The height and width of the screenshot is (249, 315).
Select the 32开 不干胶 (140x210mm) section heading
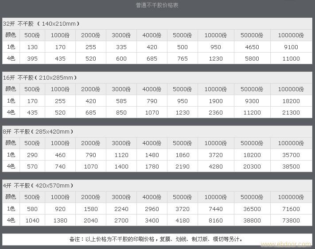[x=41, y=23]
